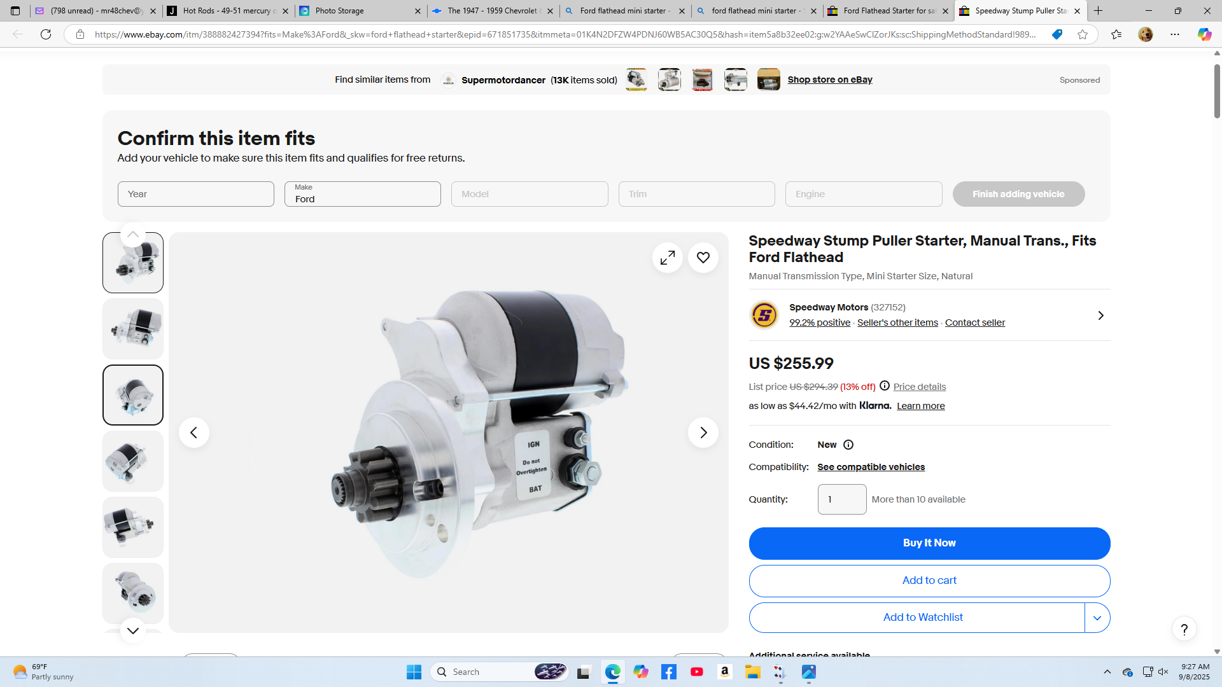Screen dimensions: 1222x687
Task: Click the Condition info icon beside New
Action: 848,445
